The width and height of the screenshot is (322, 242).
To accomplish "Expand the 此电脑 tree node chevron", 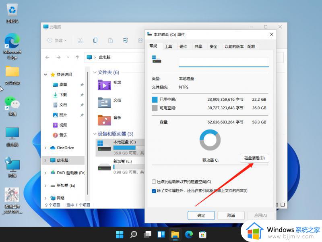I will point(45,160).
